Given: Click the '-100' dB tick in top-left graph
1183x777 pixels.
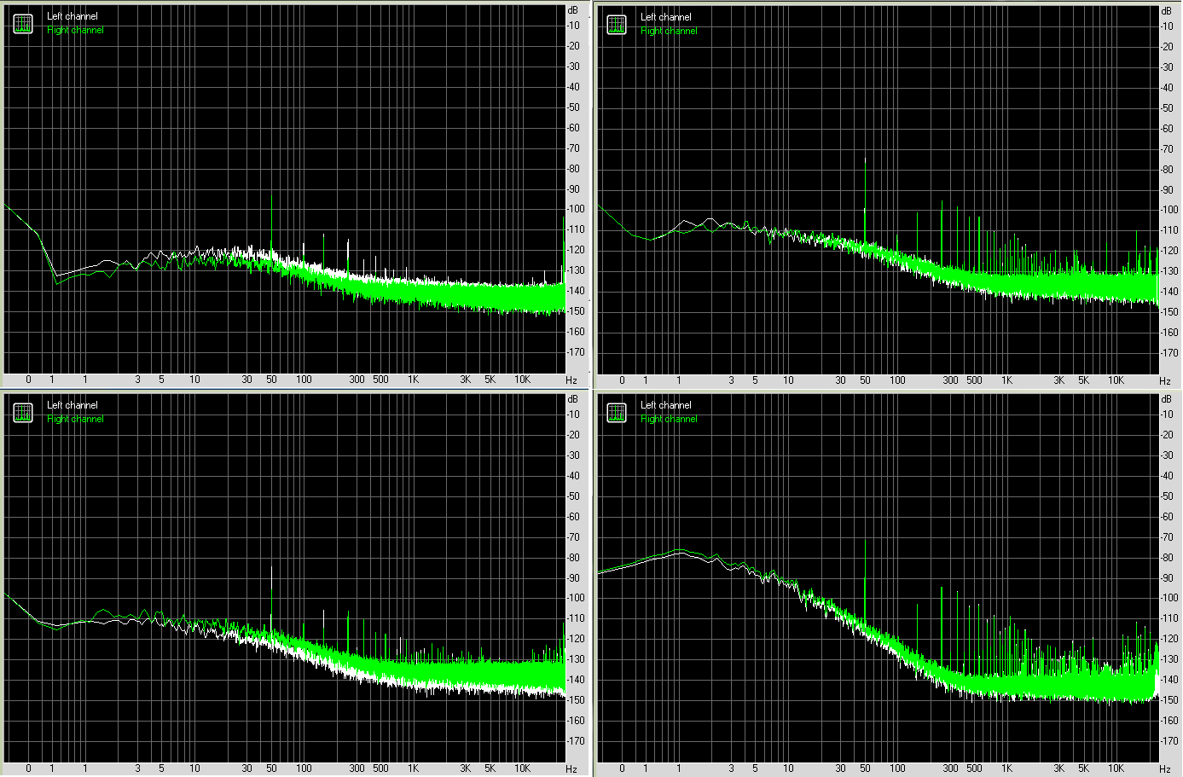Looking at the screenshot, I should (576, 209).
